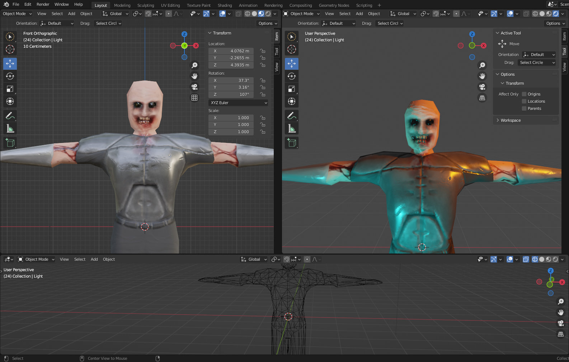Select the Scale tool in right viewport

pyautogui.click(x=292, y=89)
